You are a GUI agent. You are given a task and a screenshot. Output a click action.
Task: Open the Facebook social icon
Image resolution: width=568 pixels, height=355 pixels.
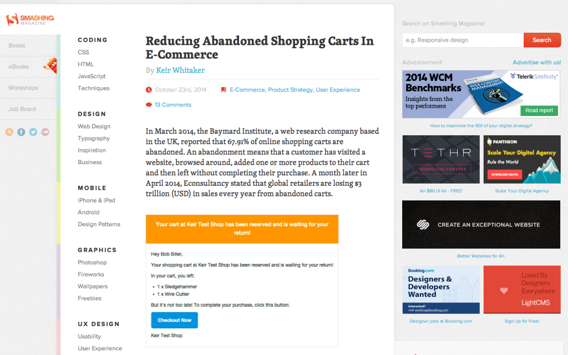click(22, 132)
